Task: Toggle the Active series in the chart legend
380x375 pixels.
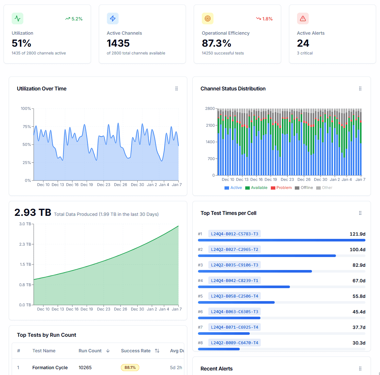Action: tap(233, 188)
